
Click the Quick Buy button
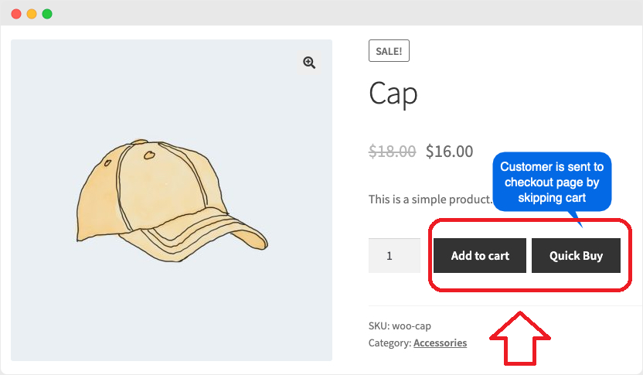(x=576, y=256)
